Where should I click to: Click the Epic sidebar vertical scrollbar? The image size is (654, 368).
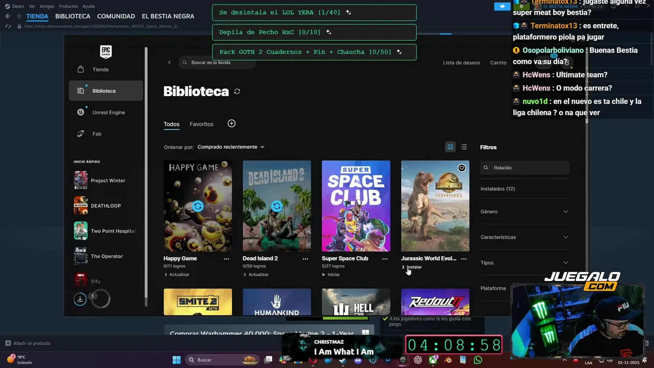146,176
